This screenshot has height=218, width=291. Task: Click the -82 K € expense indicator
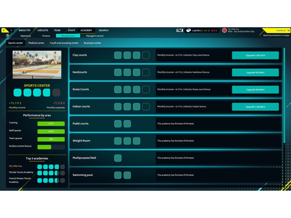tap(214, 31)
